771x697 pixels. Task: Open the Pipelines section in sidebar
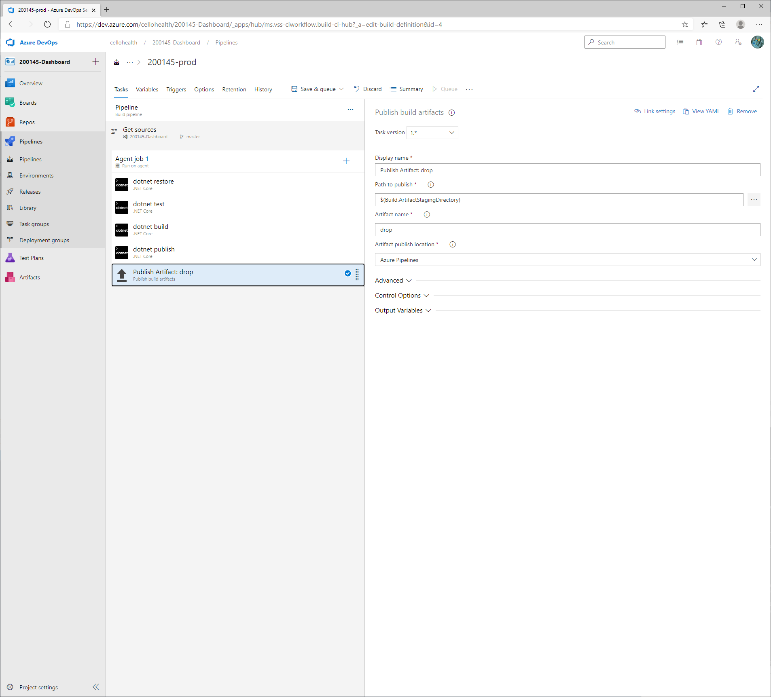(x=31, y=141)
